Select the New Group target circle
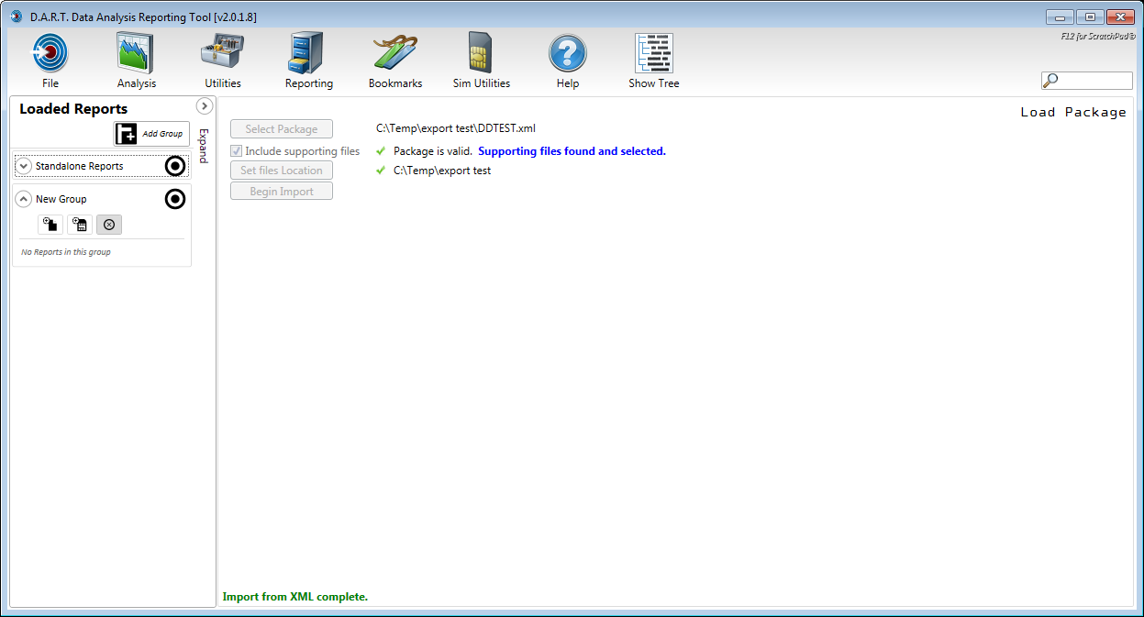This screenshot has height=617, width=1144. point(175,199)
